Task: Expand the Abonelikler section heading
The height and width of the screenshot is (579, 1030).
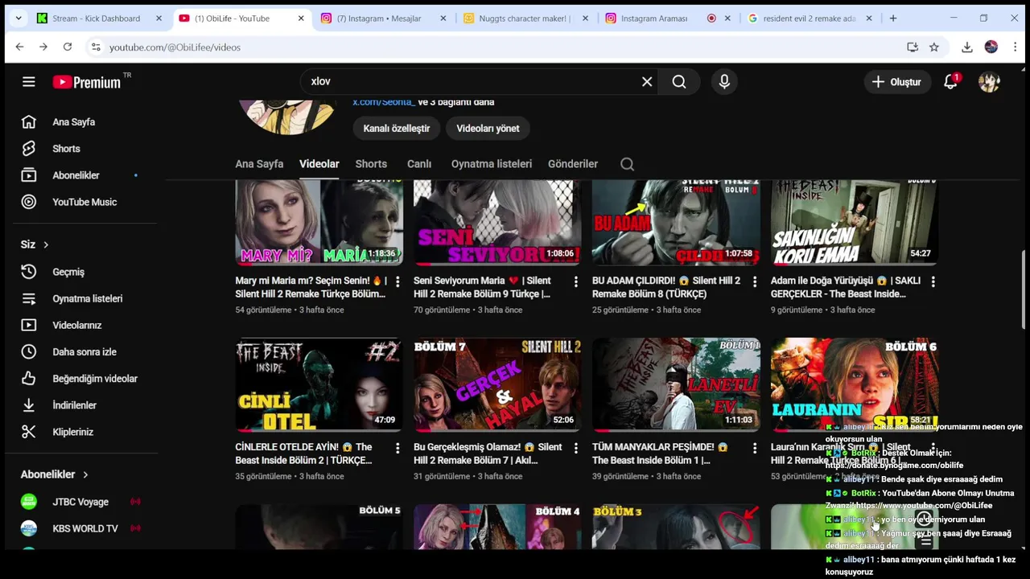Action: (55, 474)
